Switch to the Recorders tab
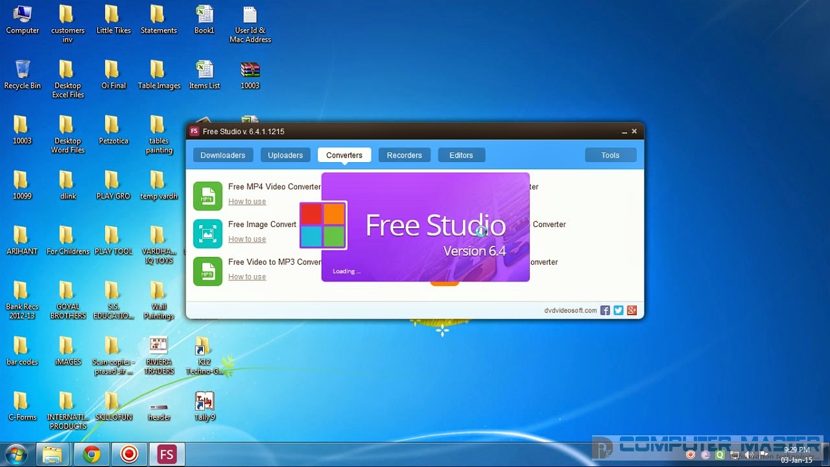Image resolution: width=830 pixels, height=467 pixels. pyautogui.click(x=404, y=155)
